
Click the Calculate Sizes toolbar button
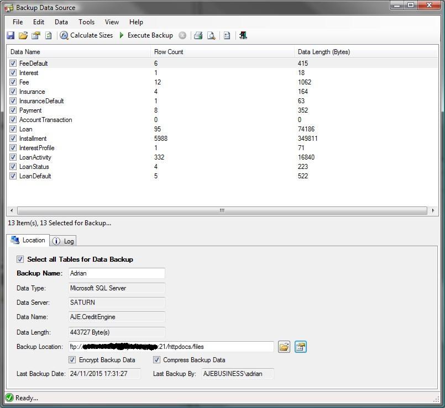[x=86, y=35]
